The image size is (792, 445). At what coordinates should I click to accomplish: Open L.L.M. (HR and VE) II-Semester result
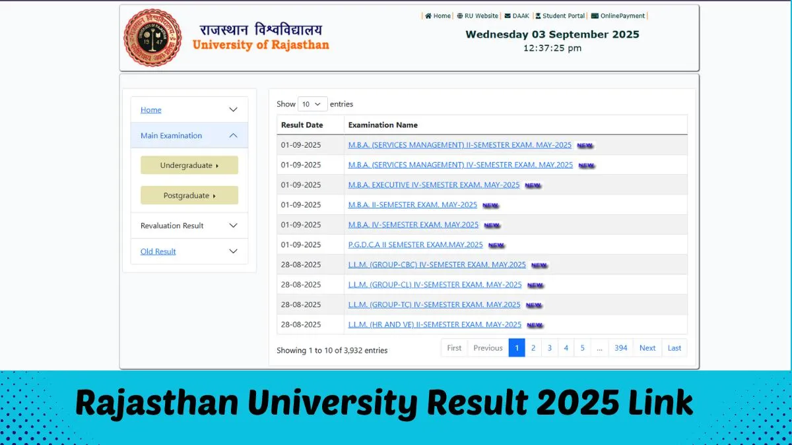(x=435, y=324)
